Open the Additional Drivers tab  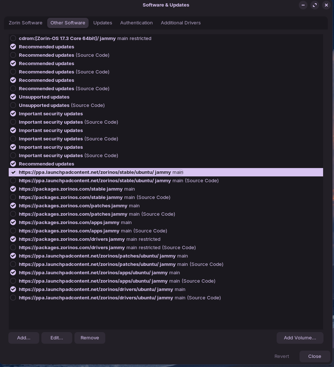(181, 23)
